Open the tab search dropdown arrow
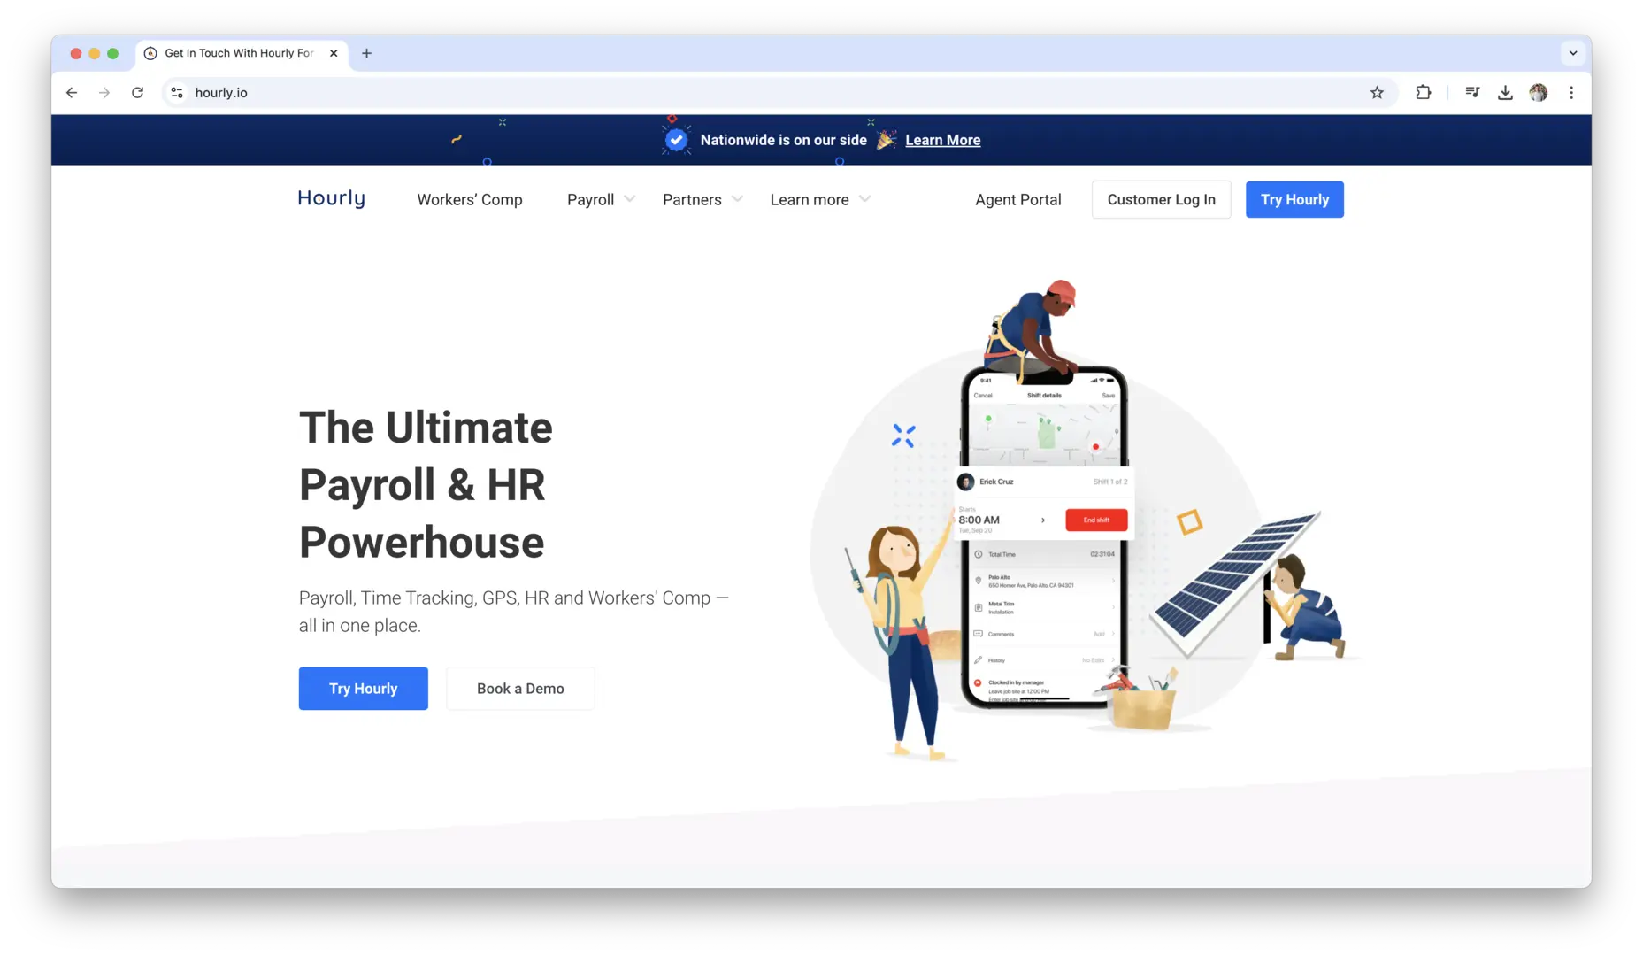 [x=1572, y=53]
